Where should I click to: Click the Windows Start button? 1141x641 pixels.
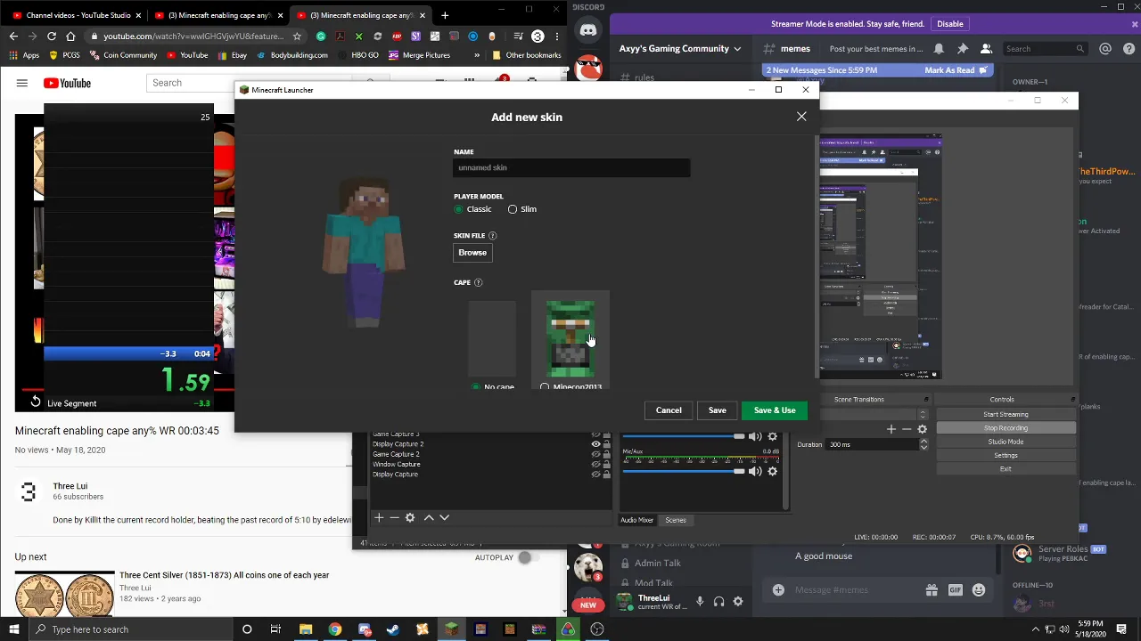pos(13,629)
